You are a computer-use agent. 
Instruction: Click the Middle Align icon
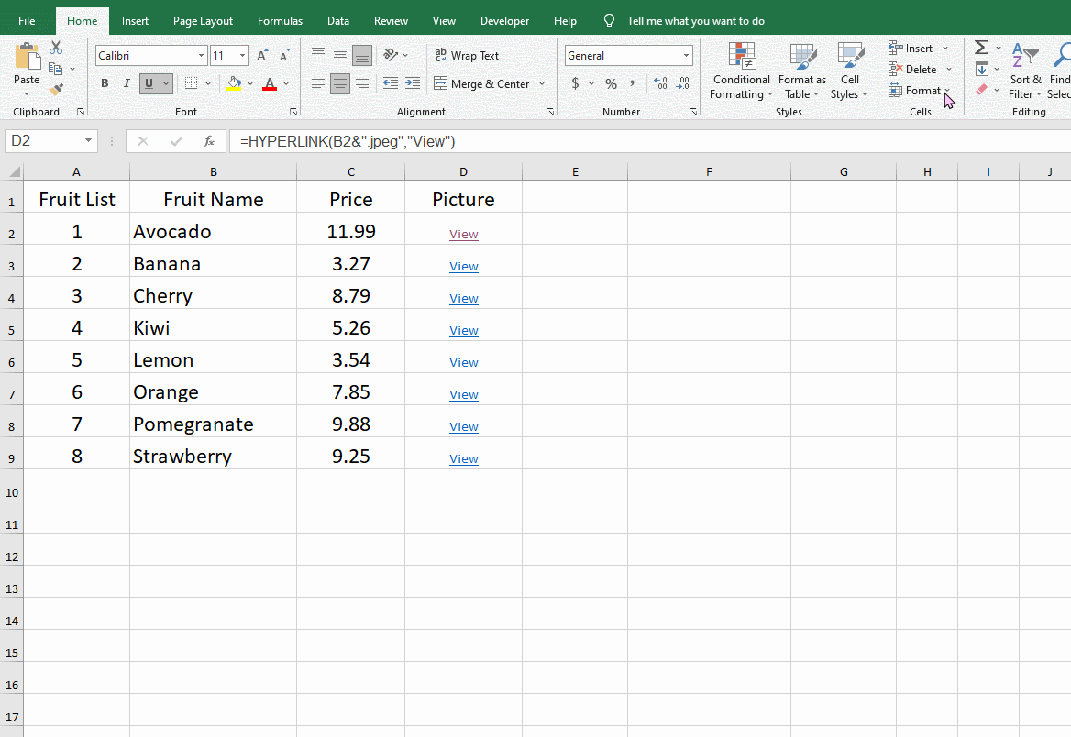tap(340, 55)
